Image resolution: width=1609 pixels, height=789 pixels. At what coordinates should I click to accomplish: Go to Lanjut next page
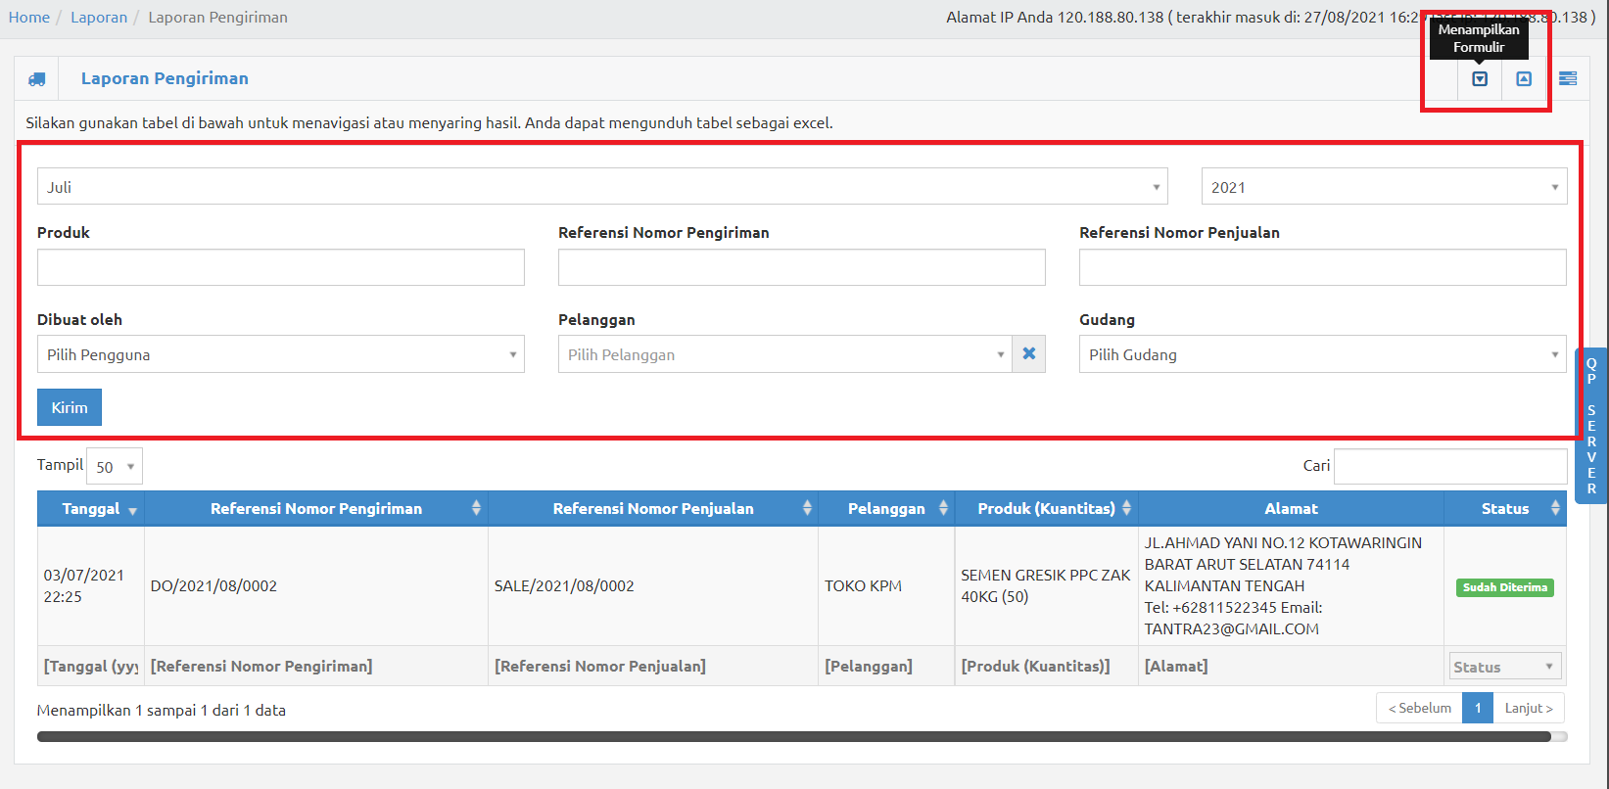1529,708
